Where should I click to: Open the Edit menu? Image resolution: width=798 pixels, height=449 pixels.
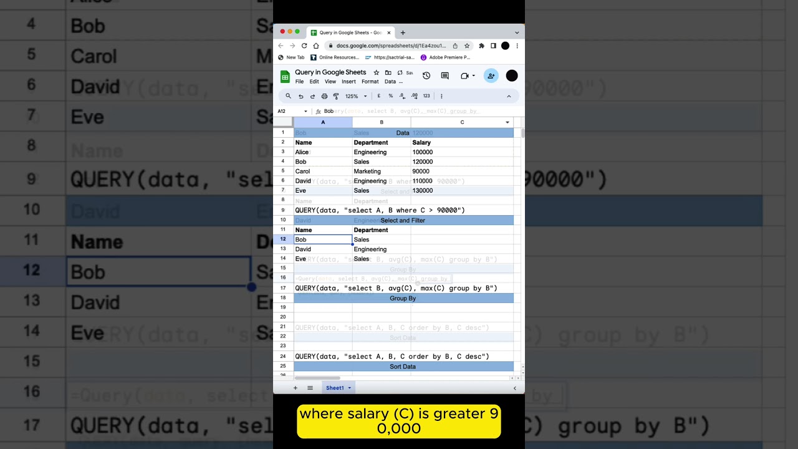point(314,82)
